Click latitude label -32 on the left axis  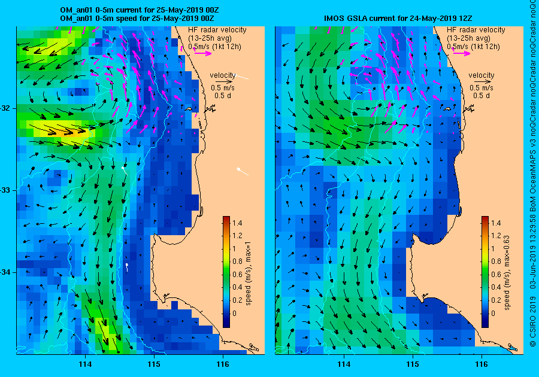[x=5, y=108]
